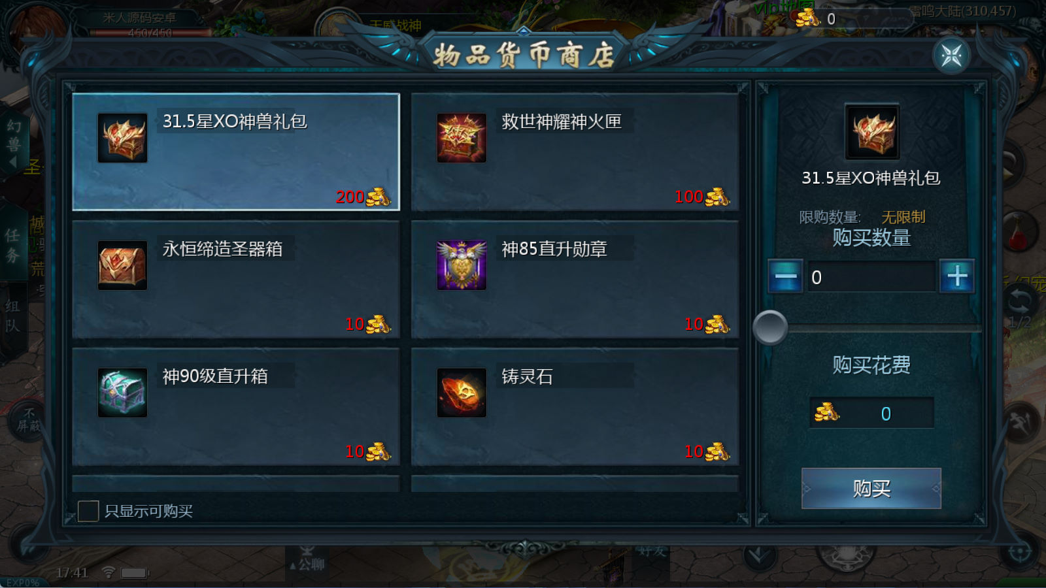Screen dimensions: 1046x588
Task: Select the 救世神耀神火匣 item icon
Action: [462, 138]
